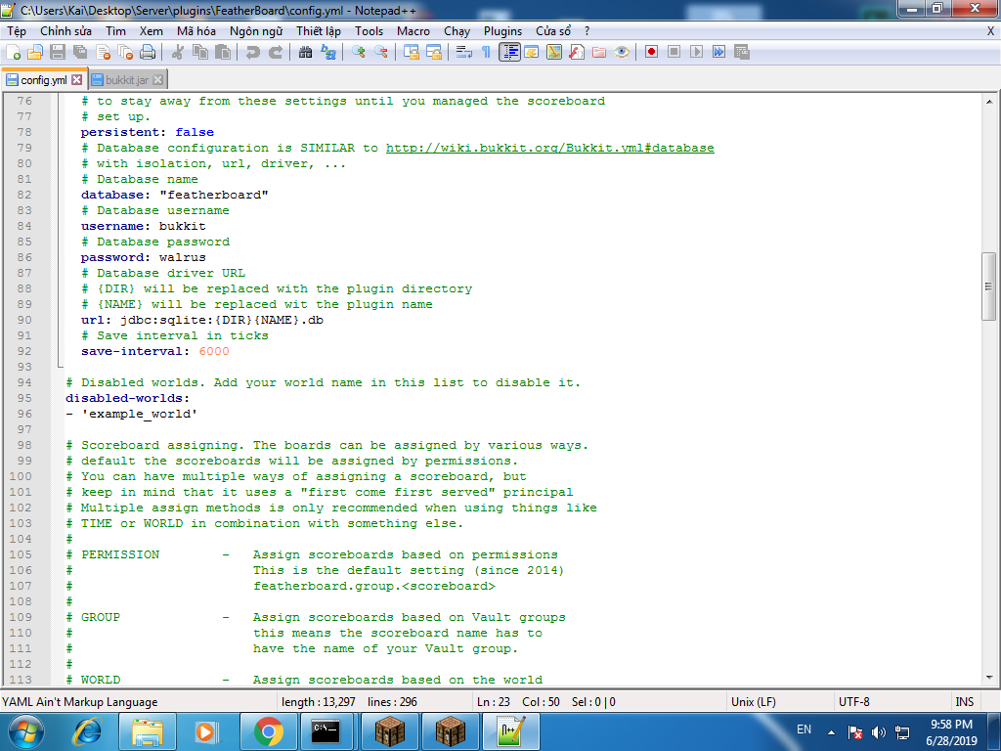Click the UTF-8 encoding status field
Viewport: 1001px width, 751px height.
pos(891,702)
